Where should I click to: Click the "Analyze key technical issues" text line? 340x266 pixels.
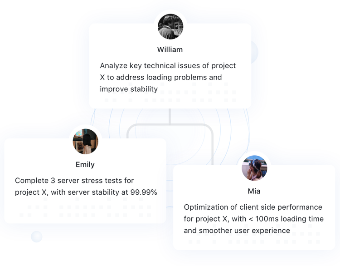pyautogui.click(x=168, y=66)
